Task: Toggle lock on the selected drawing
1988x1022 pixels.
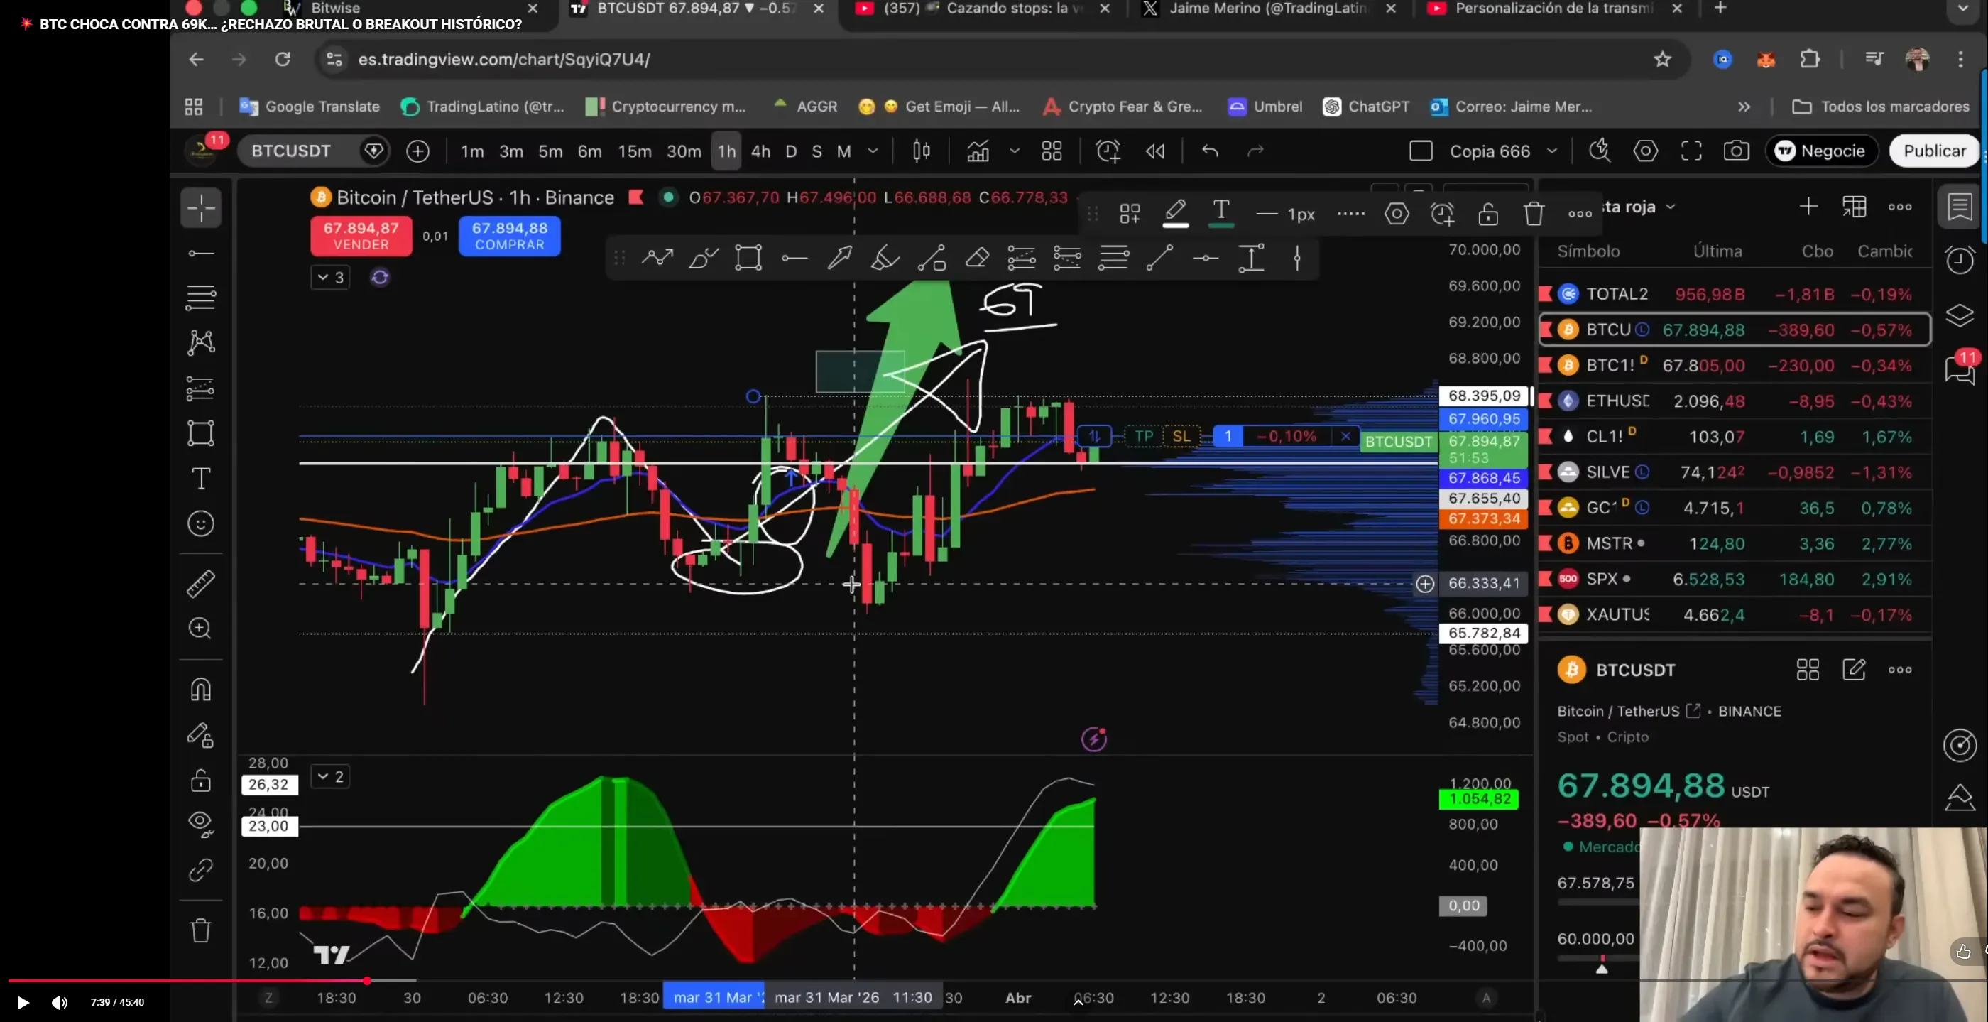Action: pos(1488,214)
